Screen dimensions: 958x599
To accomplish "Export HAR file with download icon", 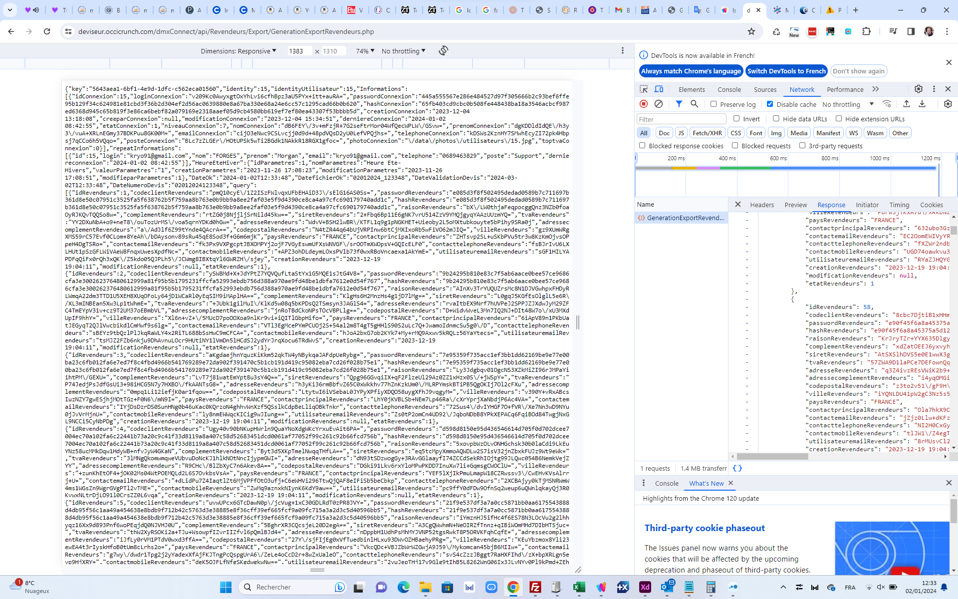I will click(x=922, y=104).
